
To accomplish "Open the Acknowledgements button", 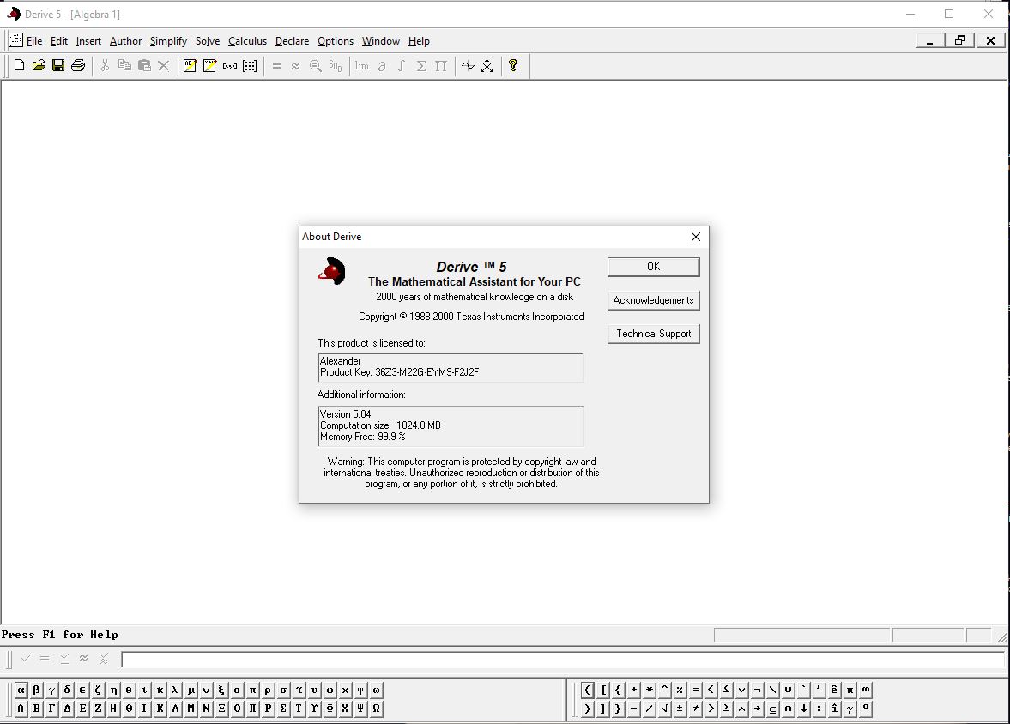I will pyautogui.click(x=653, y=300).
